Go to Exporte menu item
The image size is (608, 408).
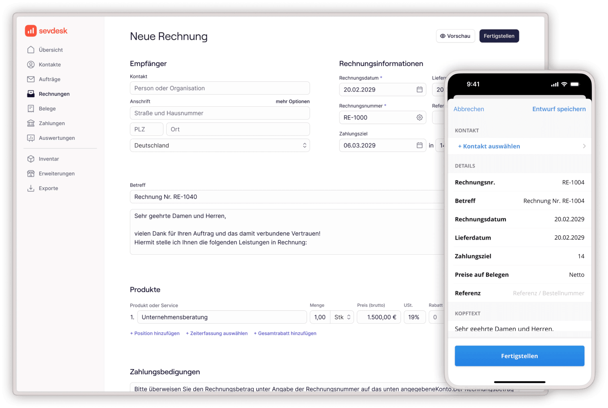tap(48, 188)
